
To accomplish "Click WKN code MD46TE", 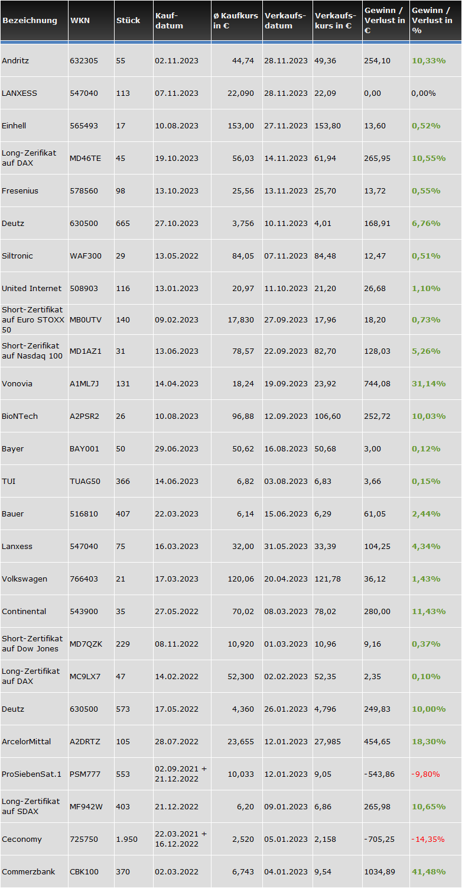I will [85, 158].
